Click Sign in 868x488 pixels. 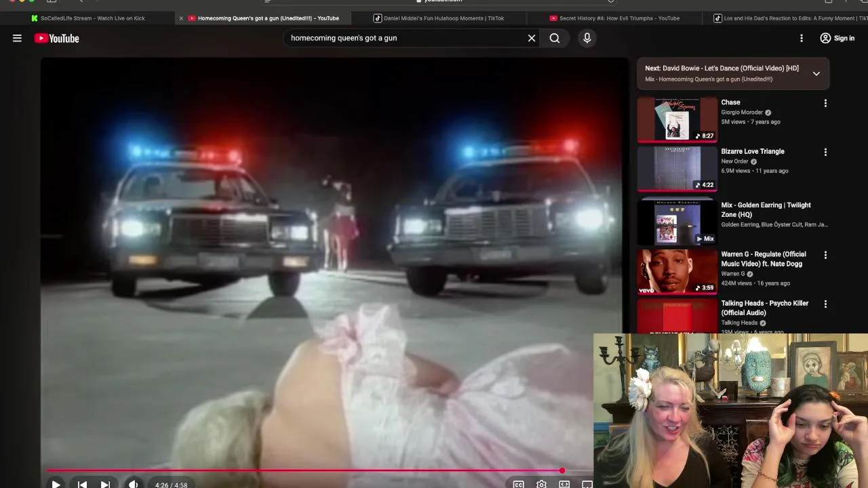[837, 38]
